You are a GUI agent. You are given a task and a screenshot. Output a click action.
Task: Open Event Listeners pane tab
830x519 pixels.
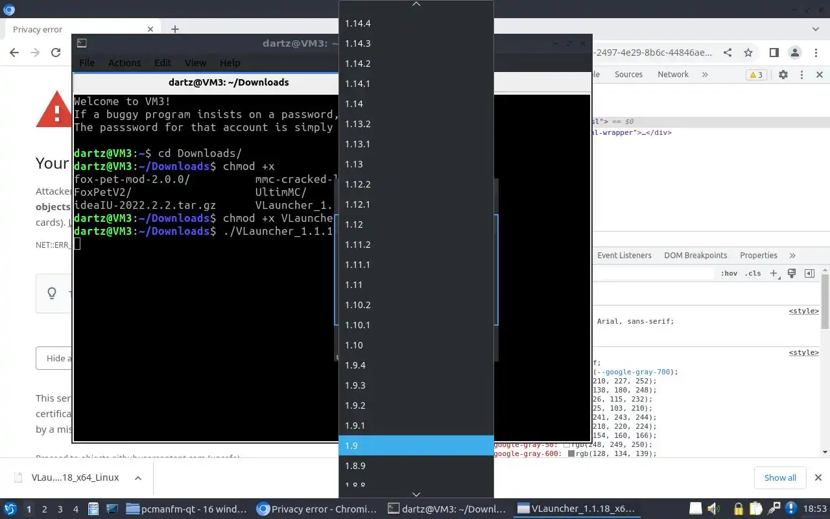pos(624,255)
